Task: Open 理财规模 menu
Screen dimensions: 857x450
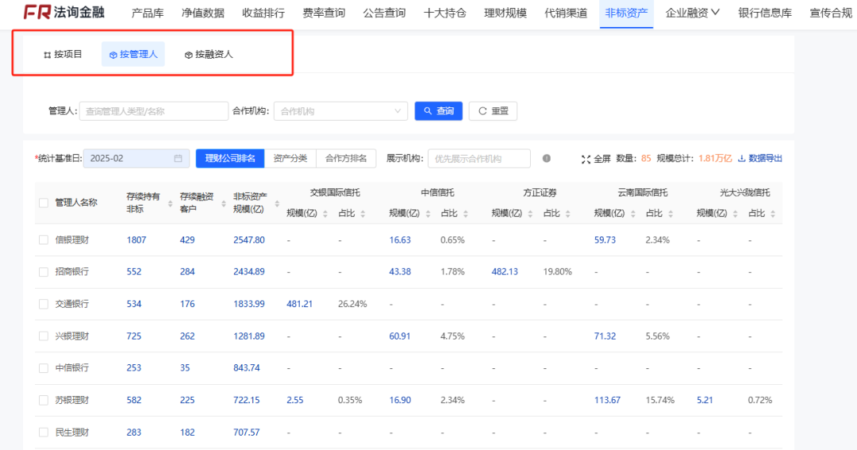Action: [x=505, y=13]
